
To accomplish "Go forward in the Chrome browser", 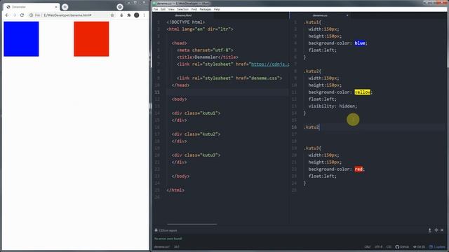I will 14,15.
